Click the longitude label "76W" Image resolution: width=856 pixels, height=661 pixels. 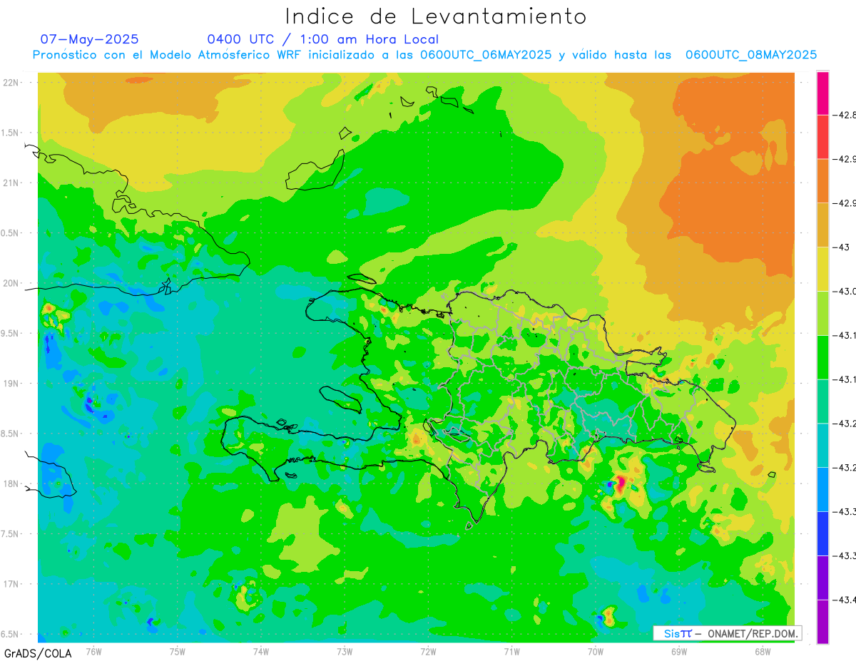pos(93,651)
